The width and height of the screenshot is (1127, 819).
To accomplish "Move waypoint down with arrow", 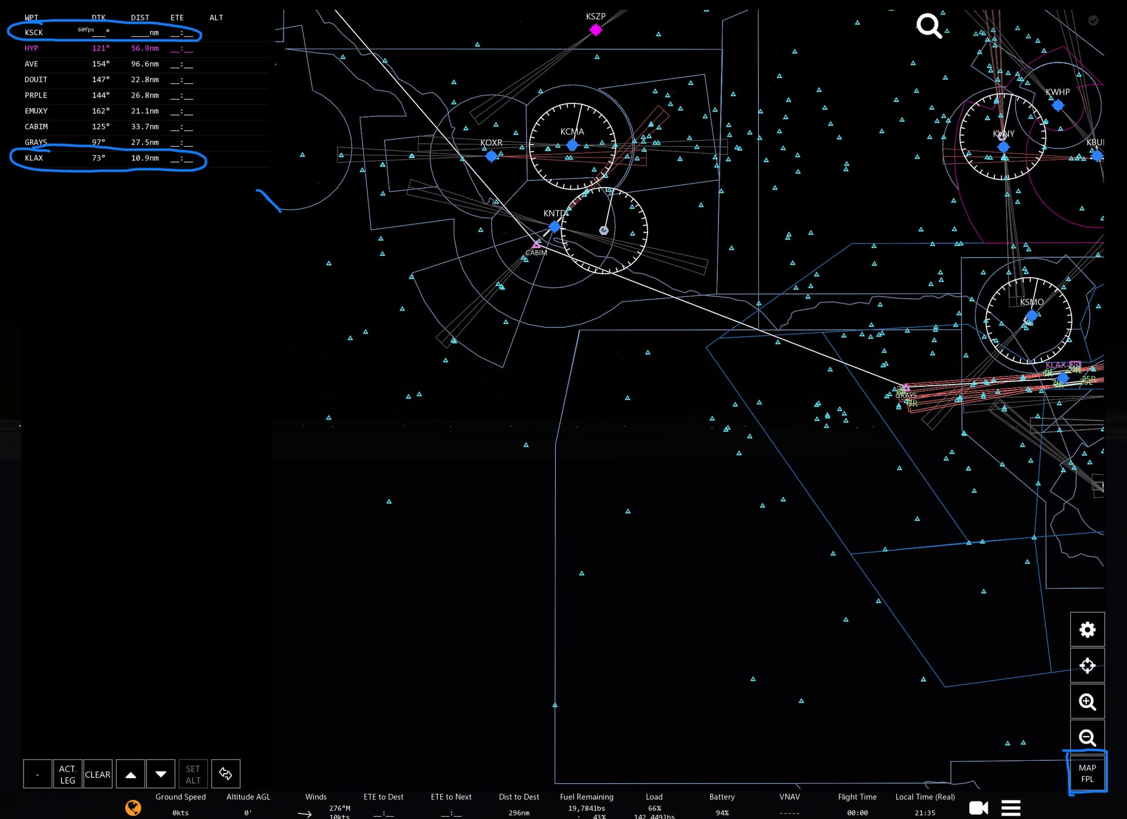I will 161,774.
